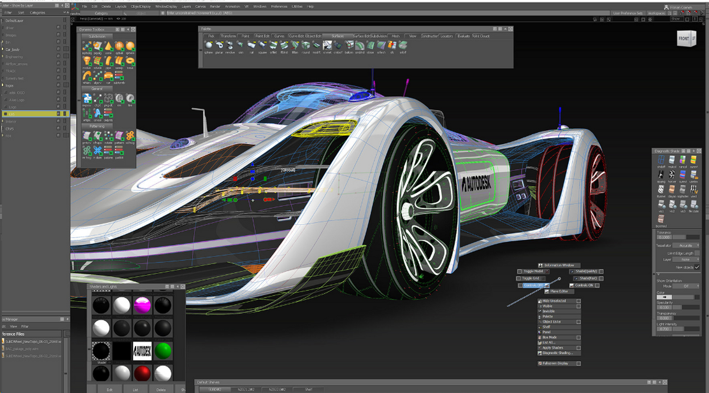Select the horver diagnostic shade icon
The image size is (709, 393).
[x=672, y=175]
